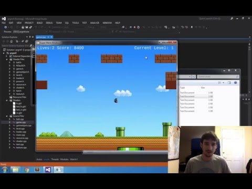Click the navigate backward toolbar icon

coord(6,27)
